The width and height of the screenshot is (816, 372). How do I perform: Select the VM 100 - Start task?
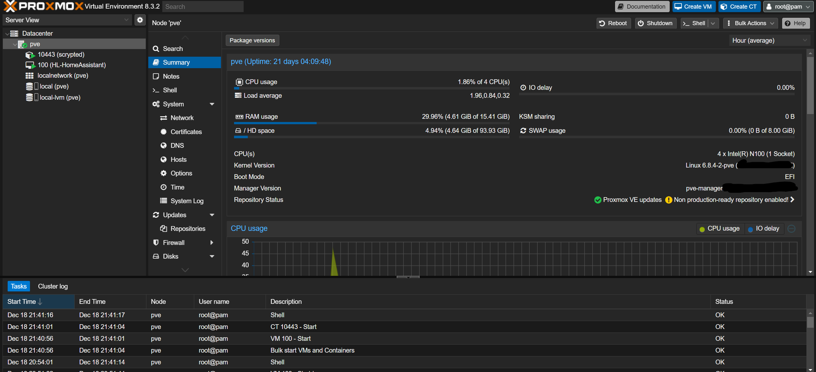[404, 339]
